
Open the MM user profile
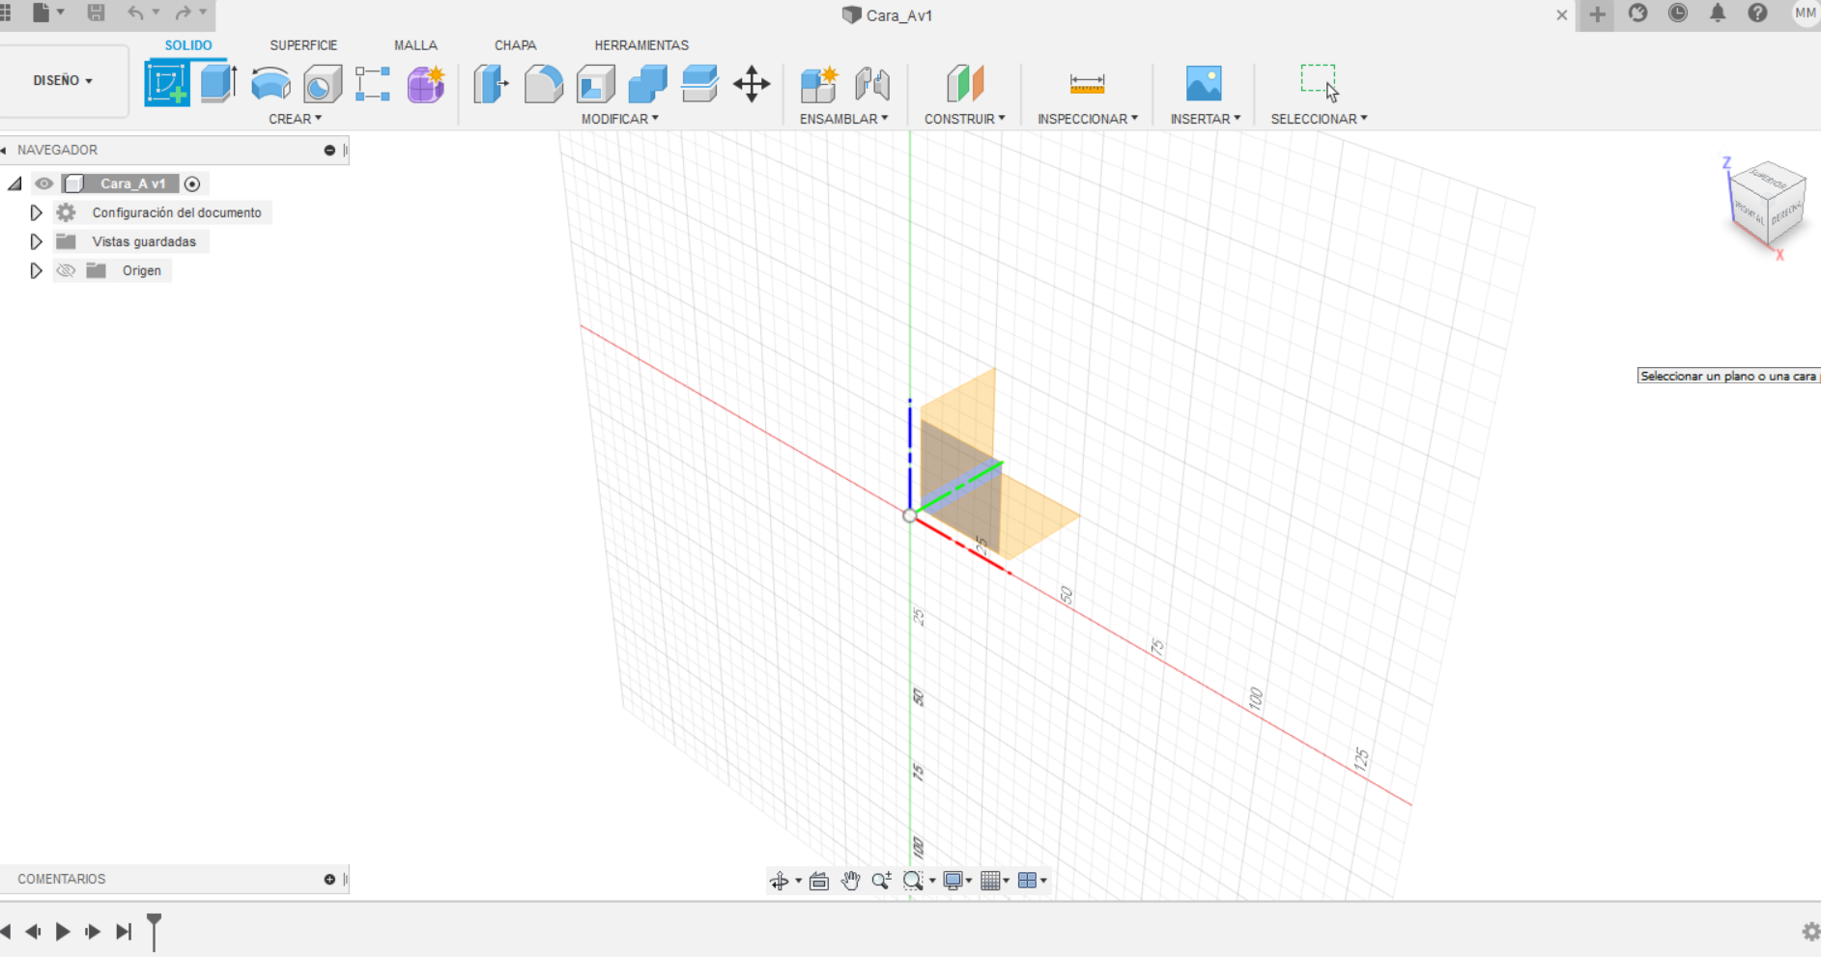tap(1806, 14)
